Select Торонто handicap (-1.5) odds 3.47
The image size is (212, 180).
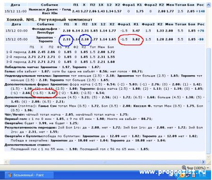point(52,93)
